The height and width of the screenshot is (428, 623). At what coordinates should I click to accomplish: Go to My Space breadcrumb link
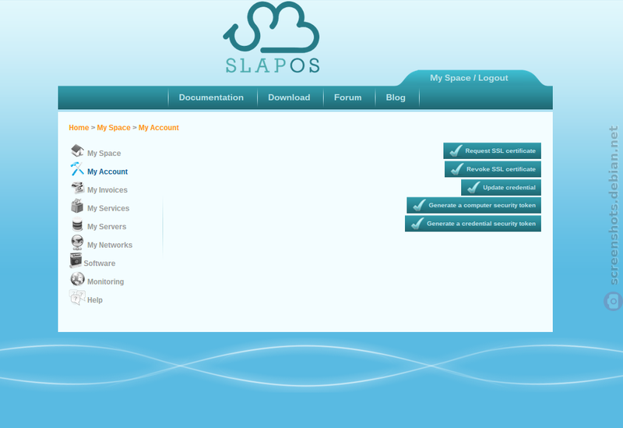pos(114,128)
